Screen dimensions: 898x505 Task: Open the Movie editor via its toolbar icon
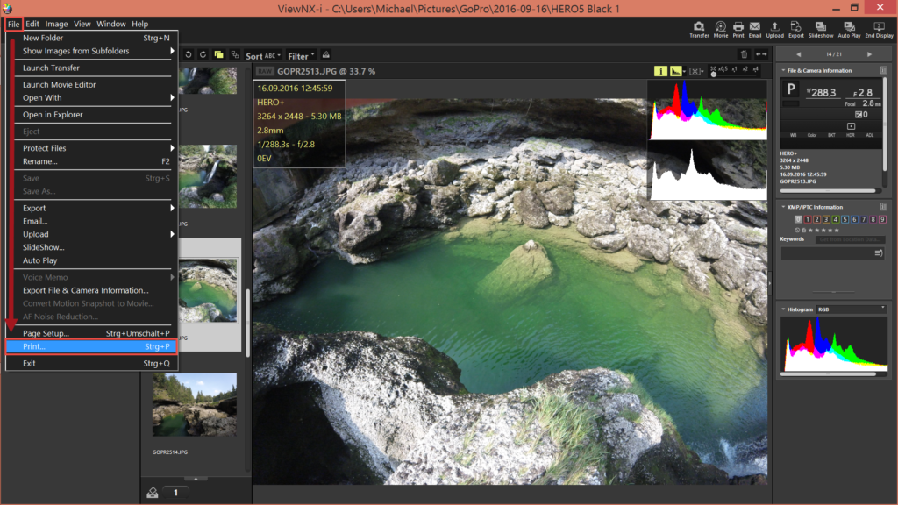[x=720, y=27]
